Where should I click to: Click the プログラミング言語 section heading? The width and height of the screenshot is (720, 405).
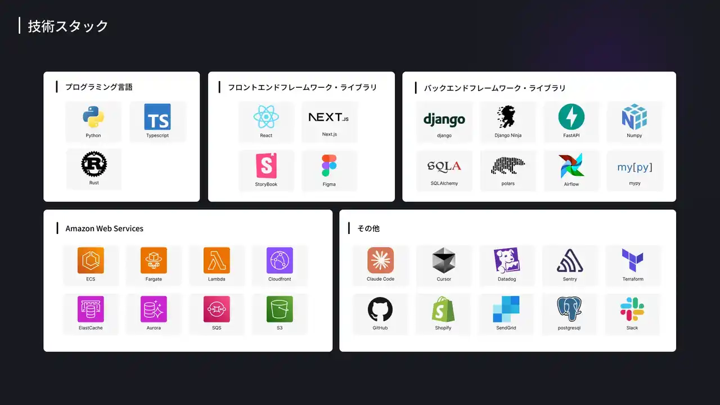[x=98, y=87]
